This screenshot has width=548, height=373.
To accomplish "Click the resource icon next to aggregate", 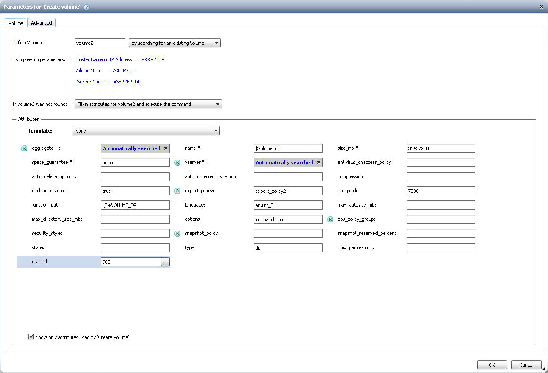I will tap(24, 148).
